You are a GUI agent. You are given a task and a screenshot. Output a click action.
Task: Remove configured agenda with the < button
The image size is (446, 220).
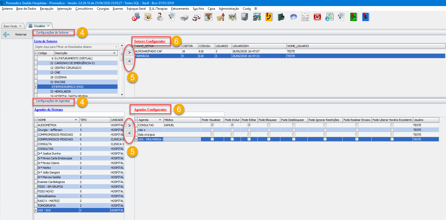point(129,133)
